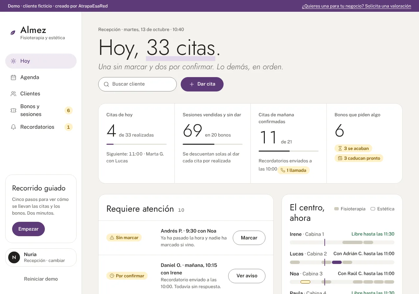Click the warning icon in 'Sin marcar' badge
Screen dimensions: 419x294
point(112,238)
